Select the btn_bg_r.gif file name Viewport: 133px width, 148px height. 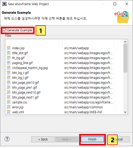20,73
